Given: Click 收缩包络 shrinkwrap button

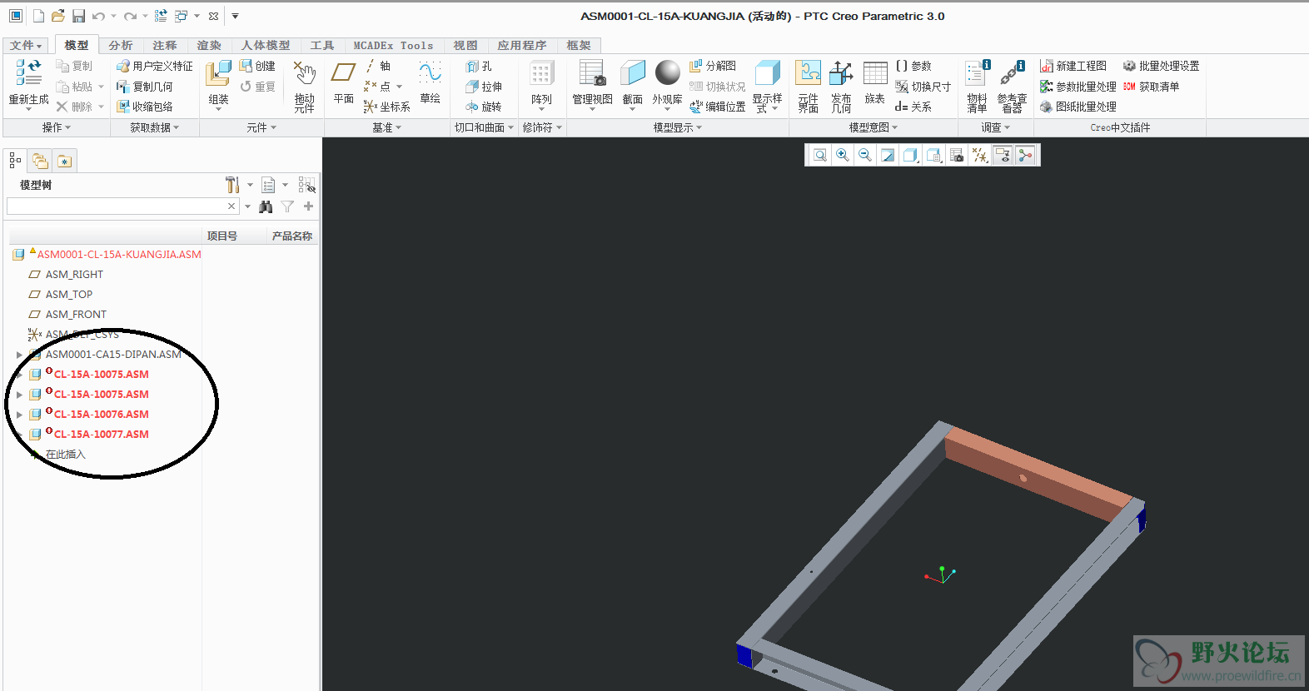Looking at the screenshot, I should (145, 107).
